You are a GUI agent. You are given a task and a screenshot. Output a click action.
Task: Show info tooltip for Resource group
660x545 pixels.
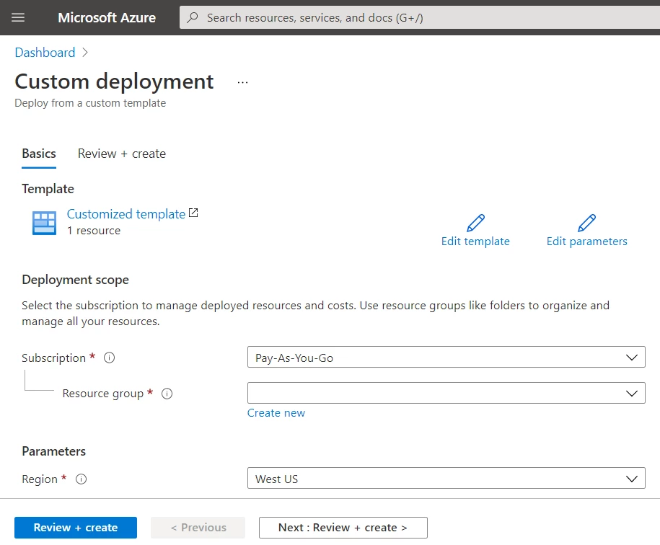tap(167, 394)
